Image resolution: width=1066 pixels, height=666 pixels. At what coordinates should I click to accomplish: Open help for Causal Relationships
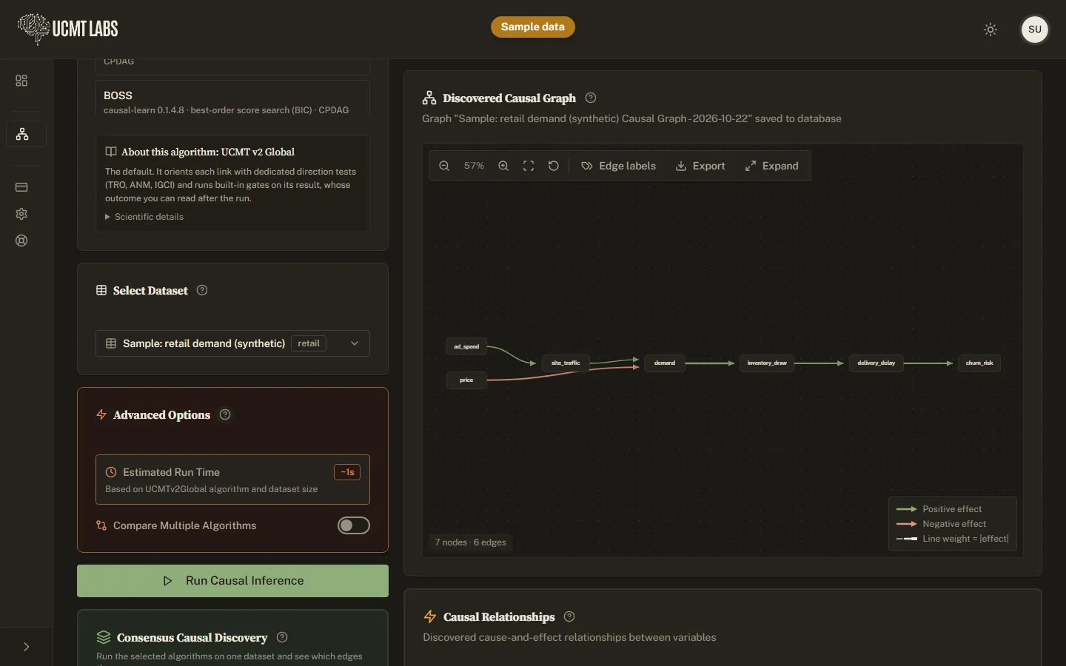569,616
